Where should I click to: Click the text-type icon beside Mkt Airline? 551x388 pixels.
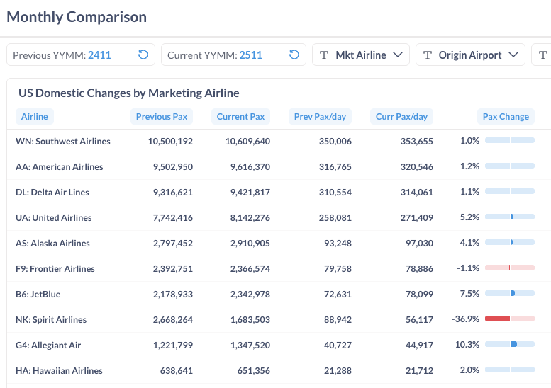[x=324, y=55]
